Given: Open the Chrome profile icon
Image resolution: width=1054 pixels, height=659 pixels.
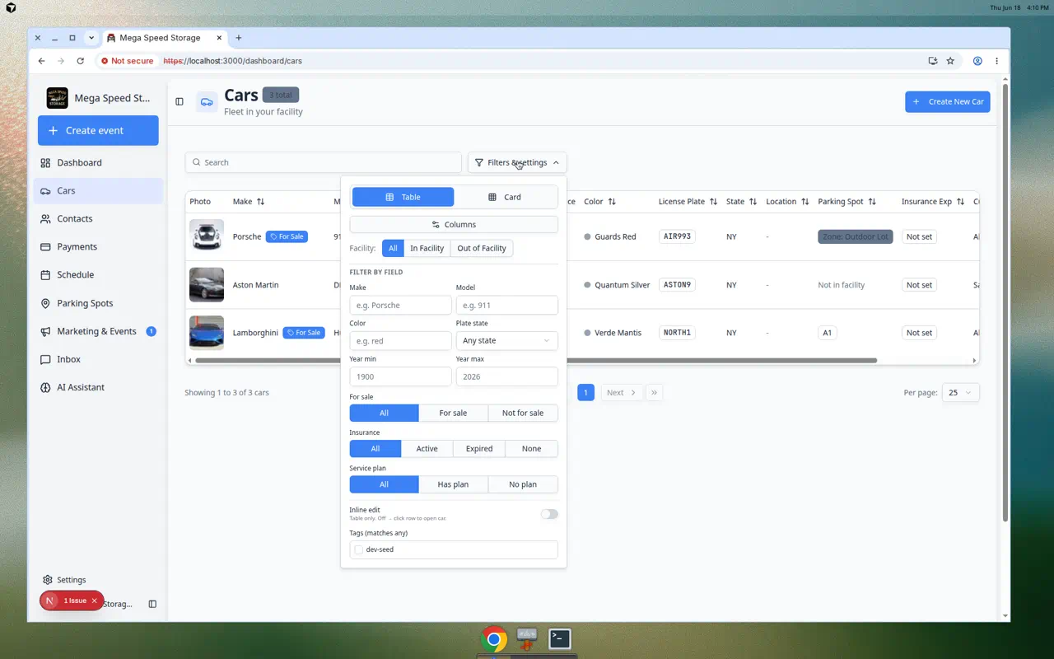Looking at the screenshot, I should 977,61.
